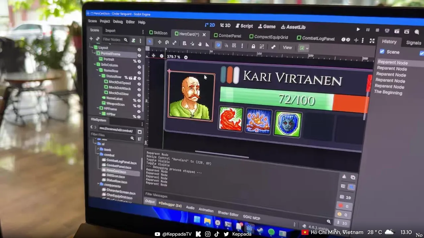Select the Scale Mode tool
The height and width of the screenshot is (238, 424).
[x=175, y=43]
